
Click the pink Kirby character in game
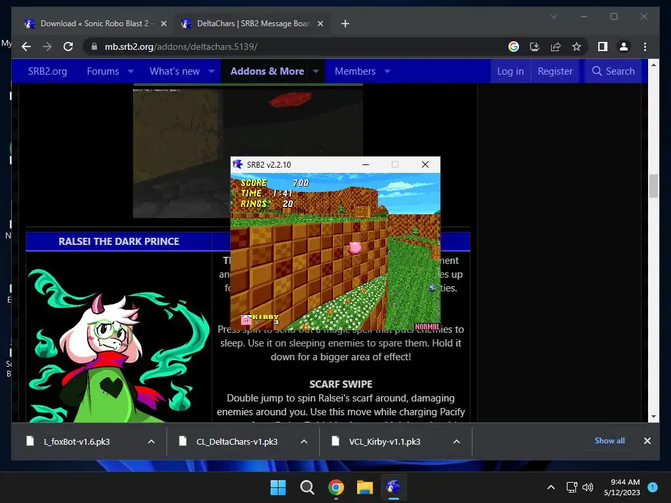[355, 248]
